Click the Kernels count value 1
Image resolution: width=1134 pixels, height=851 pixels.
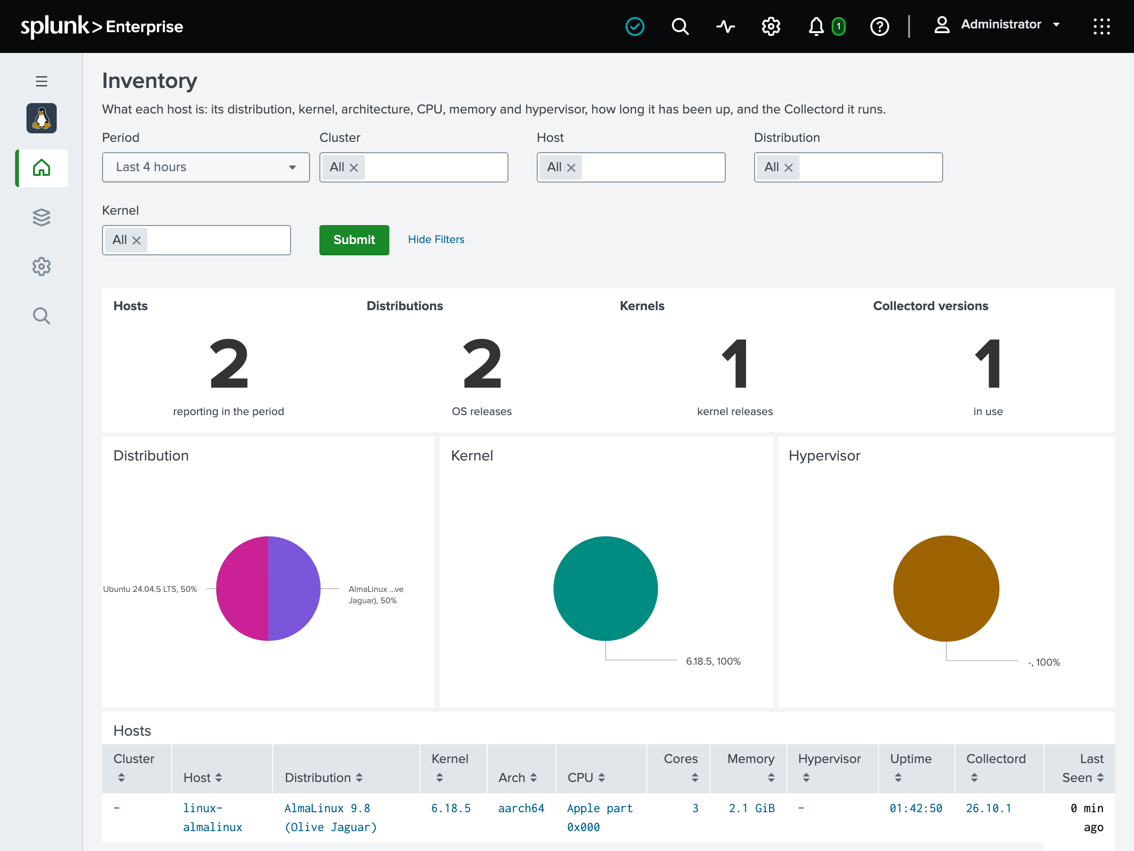click(x=735, y=363)
